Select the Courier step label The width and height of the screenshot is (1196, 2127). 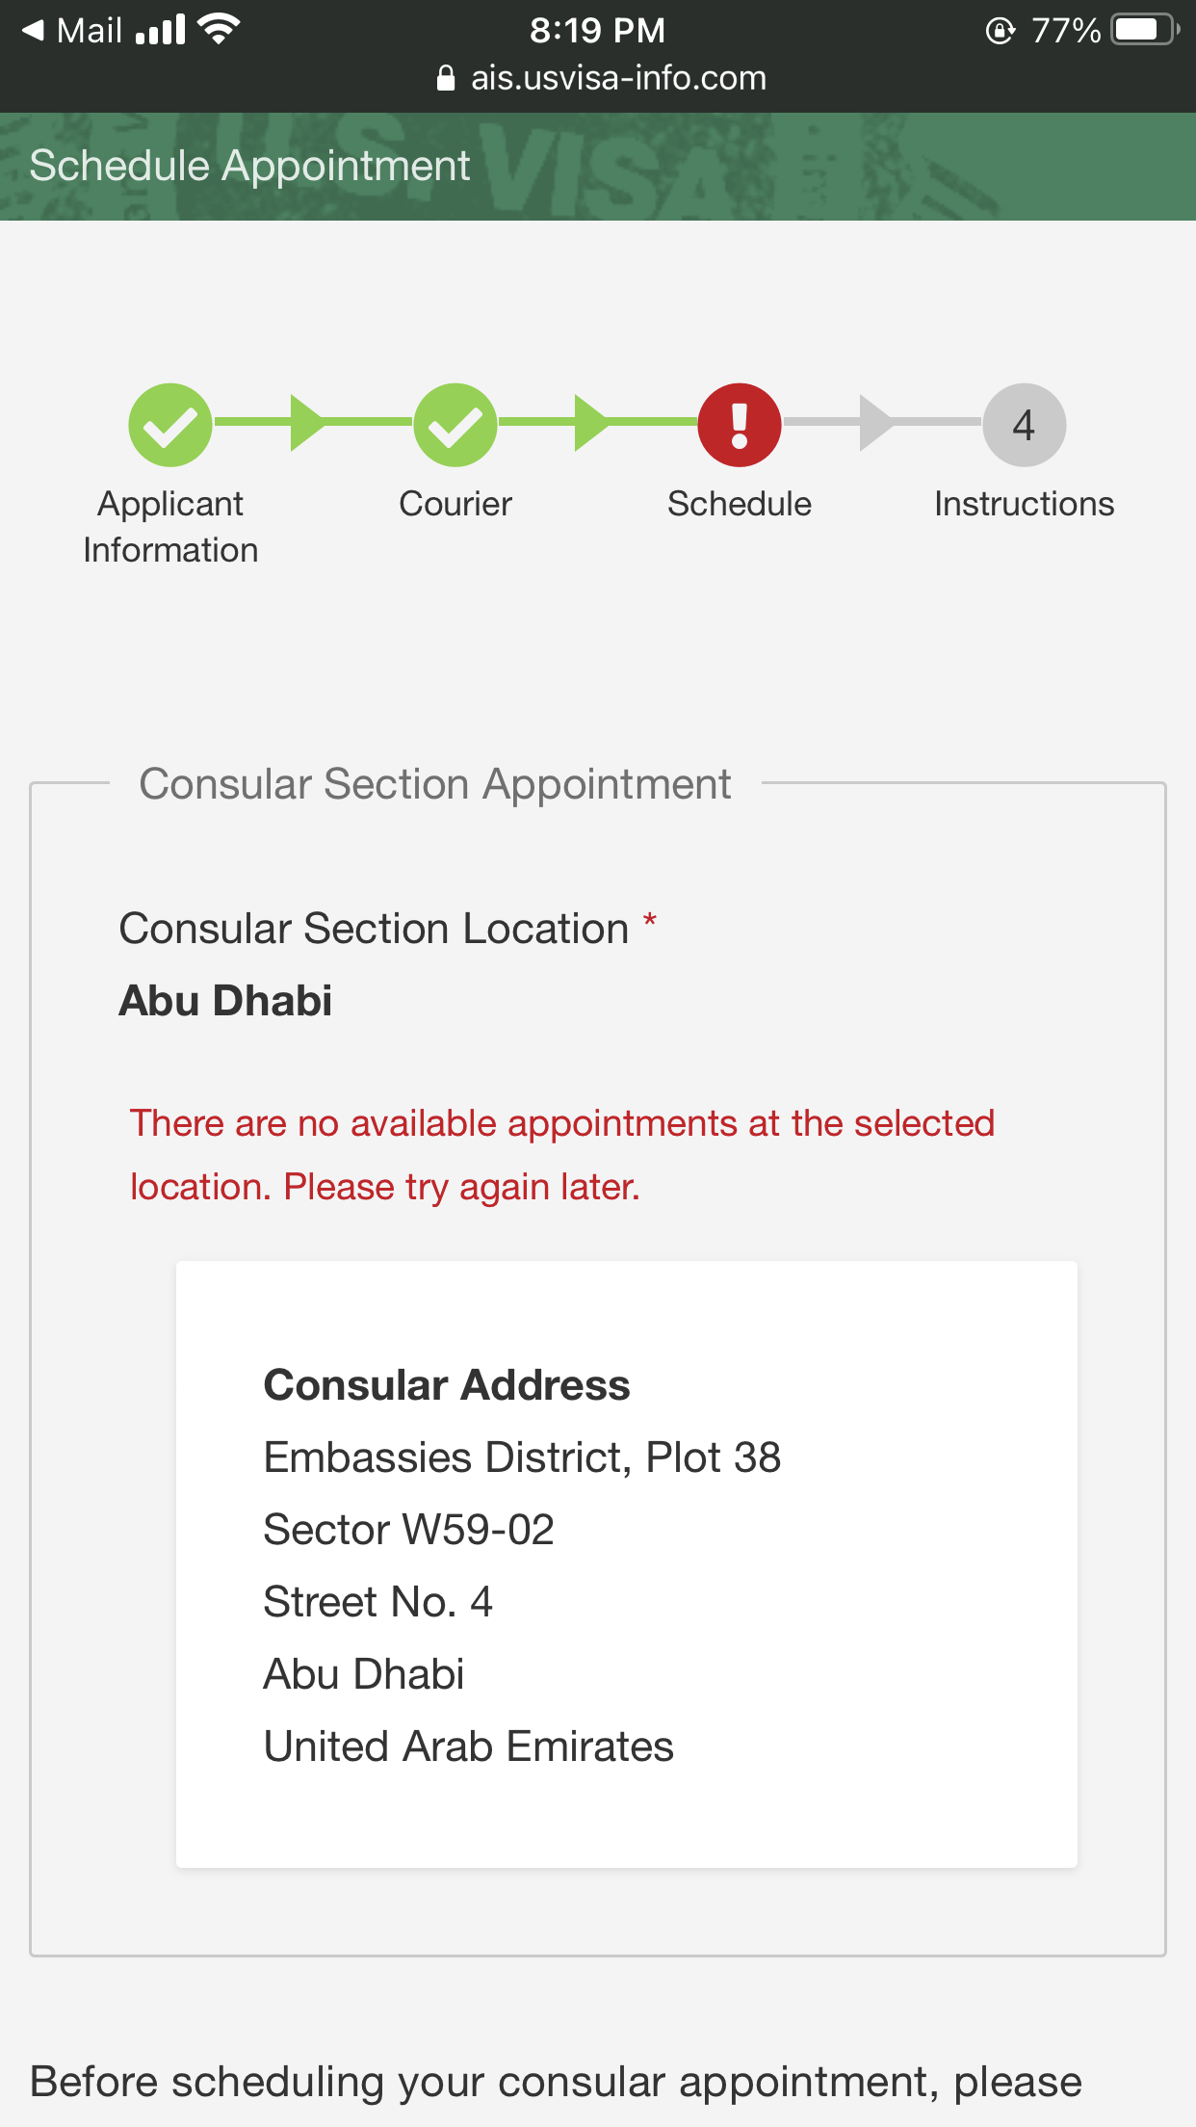click(455, 504)
